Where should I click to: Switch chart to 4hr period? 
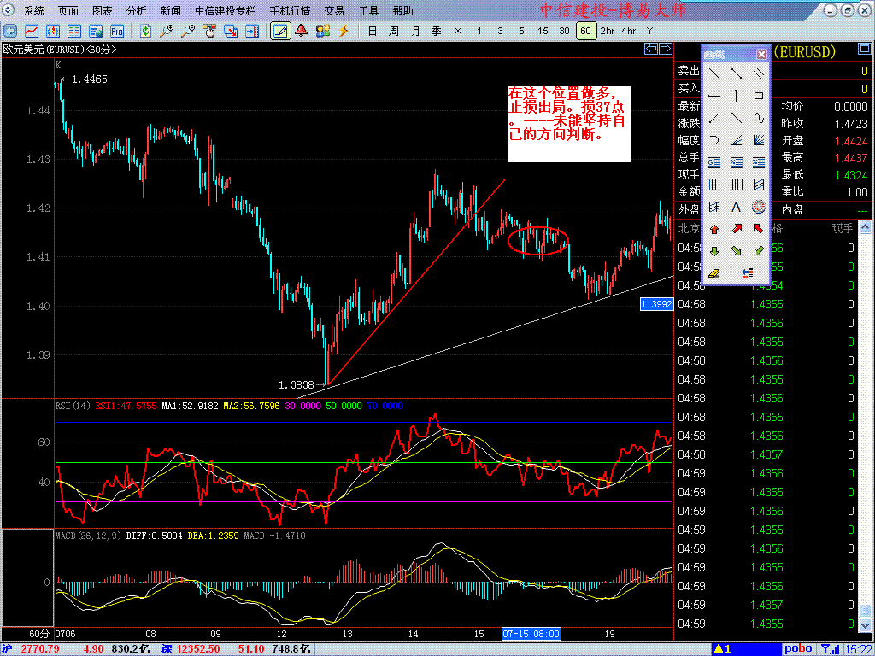tap(629, 32)
